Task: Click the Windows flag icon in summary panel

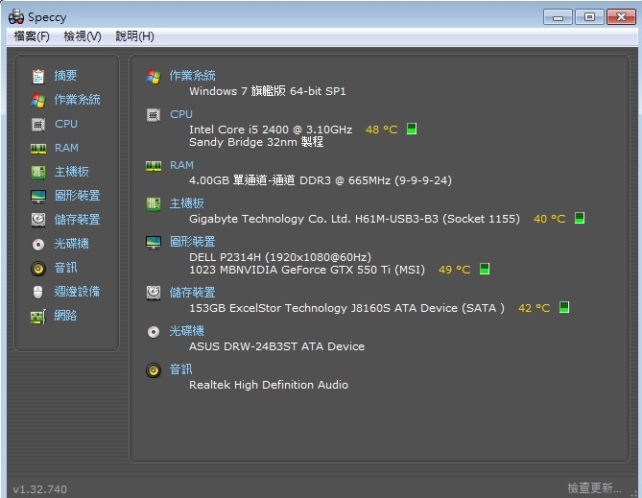Action: [x=154, y=77]
